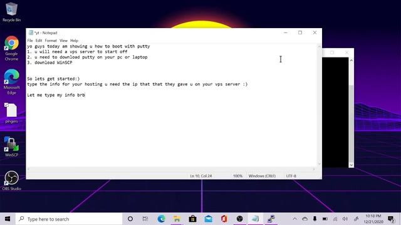
Task: Open the network Wi-Fi tray icon
Action: click(335, 219)
